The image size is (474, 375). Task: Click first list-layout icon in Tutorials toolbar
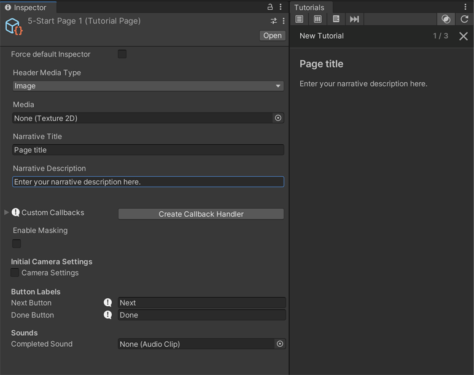click(300, 19)
